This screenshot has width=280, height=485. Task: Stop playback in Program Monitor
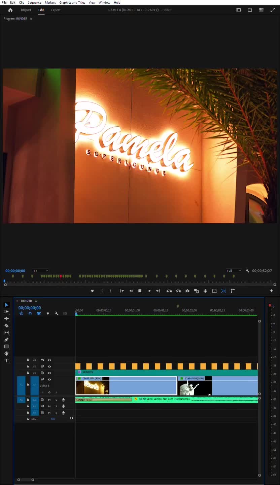(140, 291)
